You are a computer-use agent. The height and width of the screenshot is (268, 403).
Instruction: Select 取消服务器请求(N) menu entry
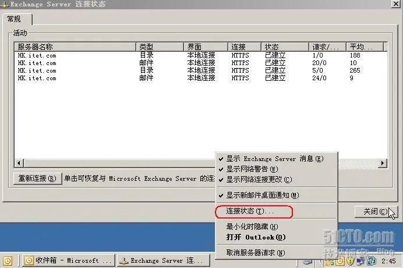tap(276, 253)
